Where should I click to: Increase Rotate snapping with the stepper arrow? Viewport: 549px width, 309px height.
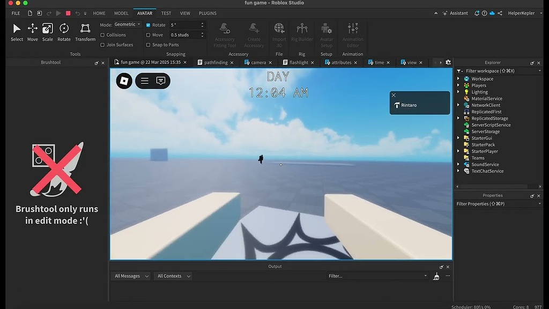tap(202, 23)
